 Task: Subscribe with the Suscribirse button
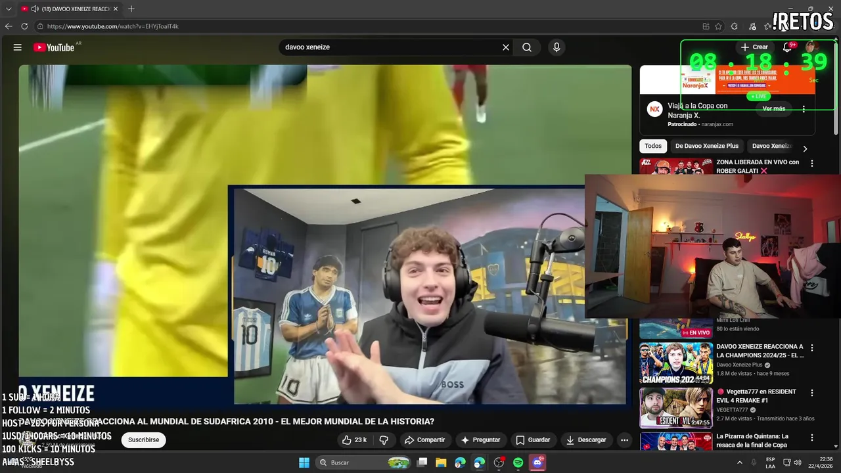pyautogui.click(x=143, y=439)
